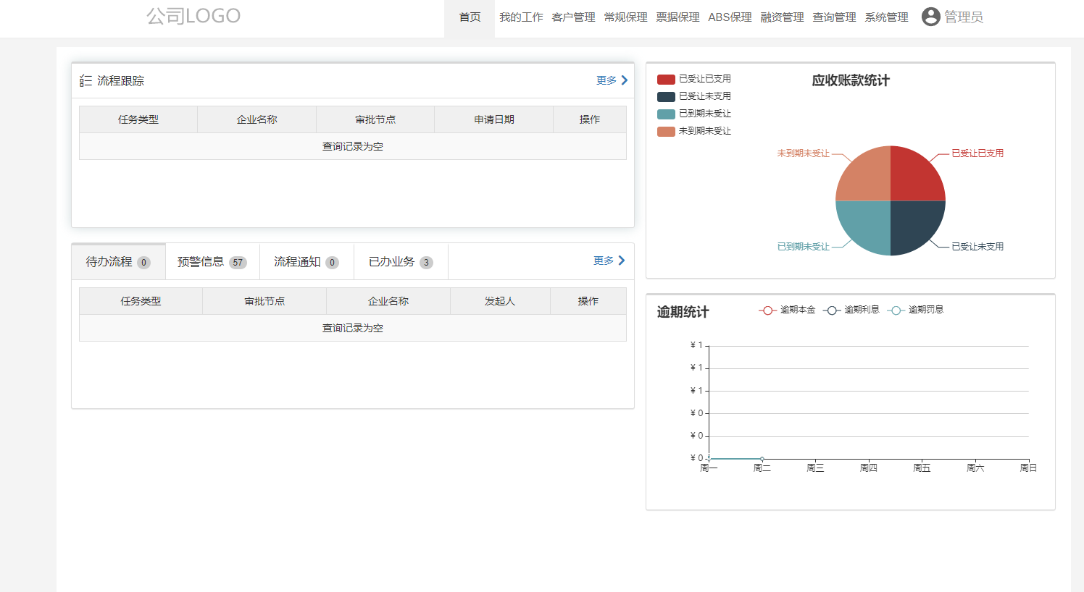The width and height of the screenshot is (1084, 592).
Task: Click 企业名称 header in 流程跟踪 table
Action: [x=257, y=119]
